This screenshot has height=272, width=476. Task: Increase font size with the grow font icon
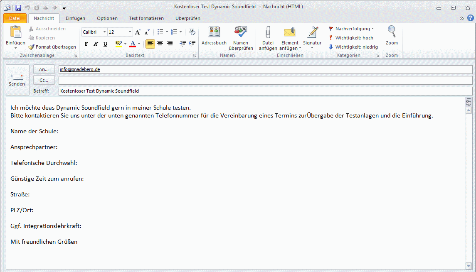(138, 32)
